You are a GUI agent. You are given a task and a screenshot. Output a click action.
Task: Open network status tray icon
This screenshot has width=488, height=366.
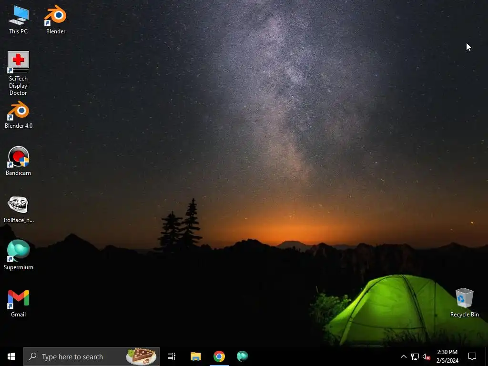pos(415,356)
